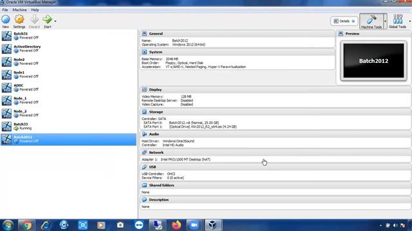Image resolution: width=412 pixels, height=231 pixels.
Task: Open TeamViewer from the taskbar
Action: click(x=139, y=225)
